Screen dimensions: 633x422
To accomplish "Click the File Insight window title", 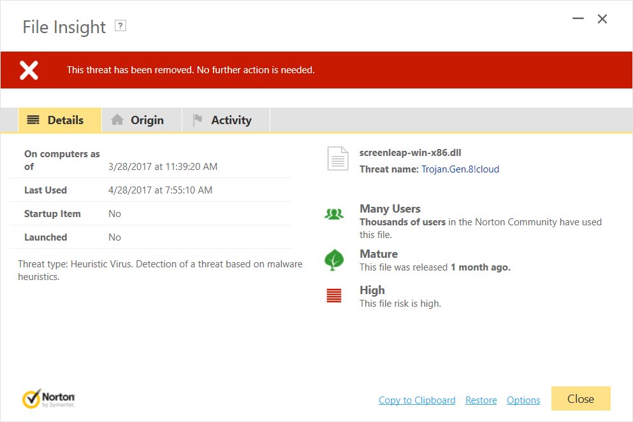I will pos(64,27).
